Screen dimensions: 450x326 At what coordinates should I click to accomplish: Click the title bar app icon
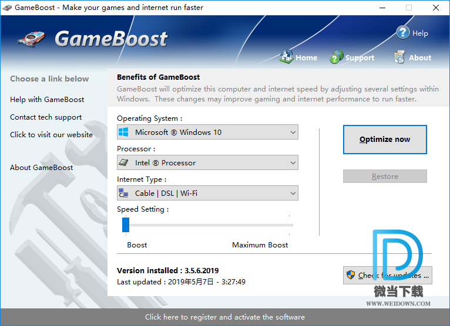coord(7,8)
